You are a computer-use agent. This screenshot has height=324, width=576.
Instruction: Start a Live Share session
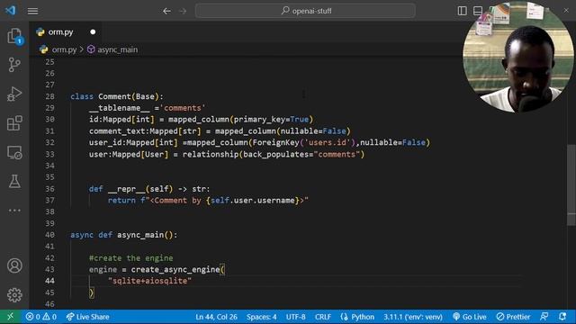(x=87, y=317)
